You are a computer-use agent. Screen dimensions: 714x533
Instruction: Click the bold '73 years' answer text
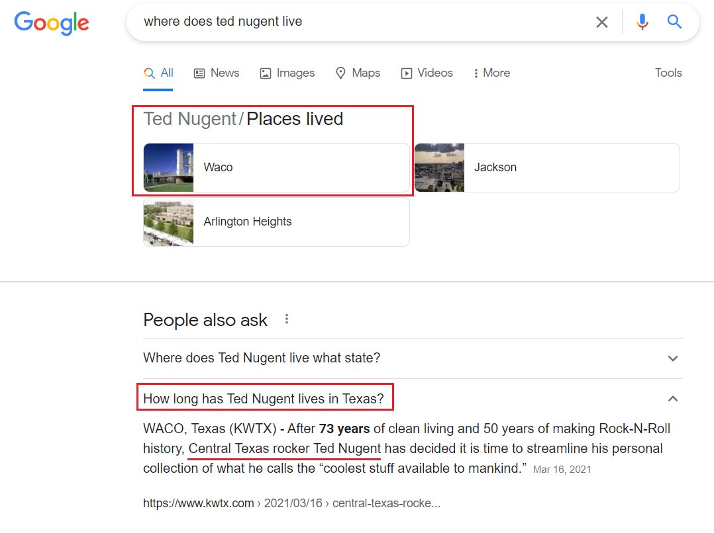pyautogui.click(x=344, y=429)
